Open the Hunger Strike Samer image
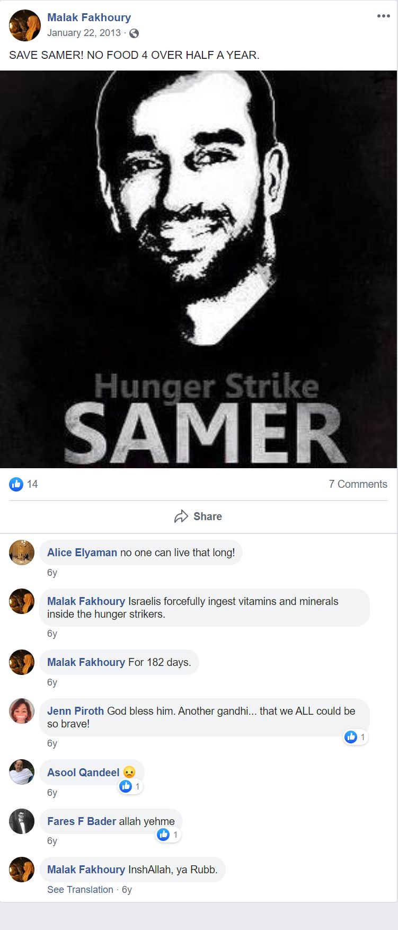 pos(199,269)
